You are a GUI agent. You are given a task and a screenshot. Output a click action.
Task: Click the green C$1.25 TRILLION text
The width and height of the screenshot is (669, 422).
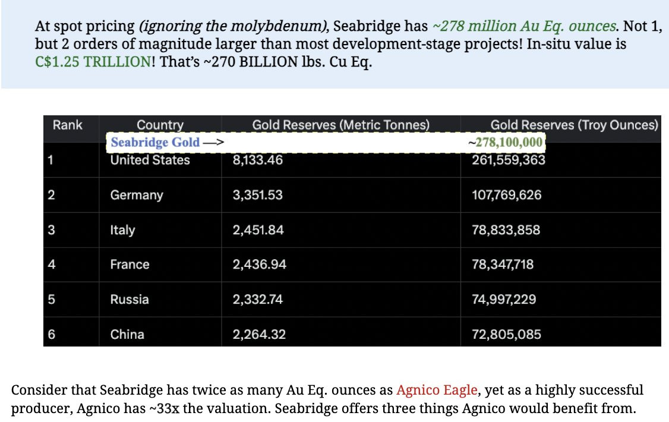pos(93,62)
